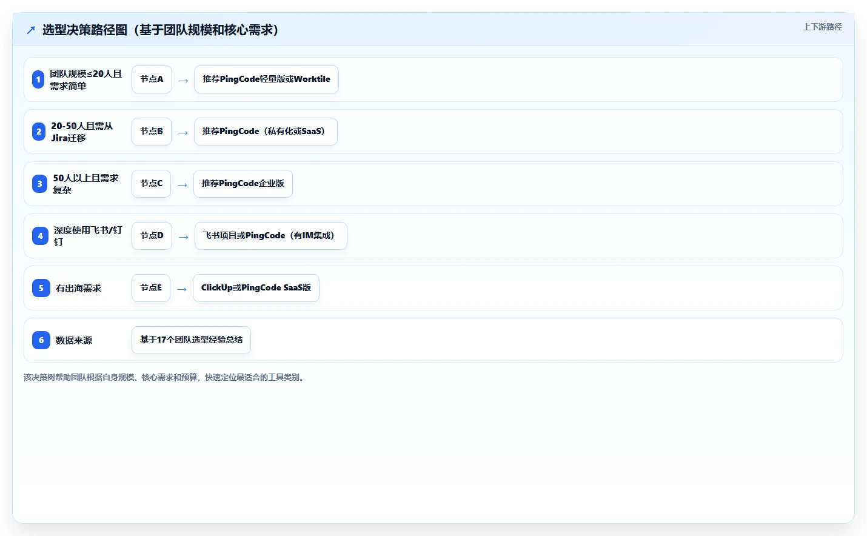867x536 pixels.
Task: Select step number 4 badge
Action: pos(40,236)
